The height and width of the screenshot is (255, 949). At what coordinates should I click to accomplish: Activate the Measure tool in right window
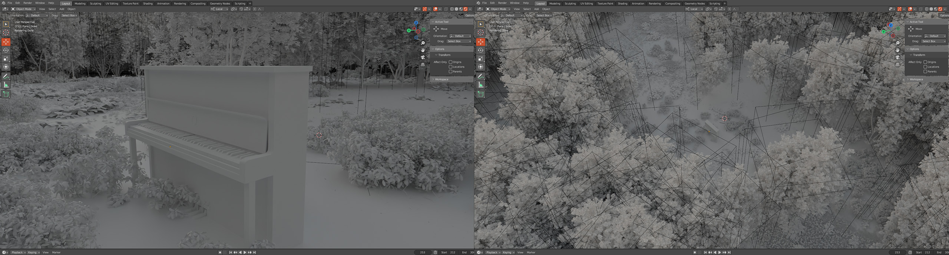tap(481, 85)
